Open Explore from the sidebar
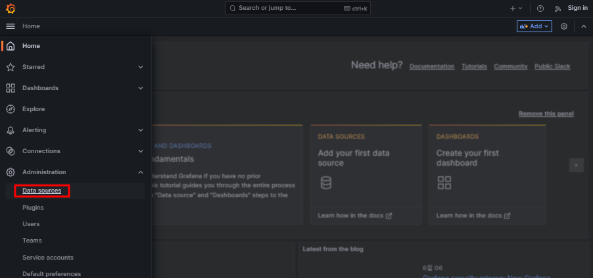The image size is (593, 278). pos(34,109)
